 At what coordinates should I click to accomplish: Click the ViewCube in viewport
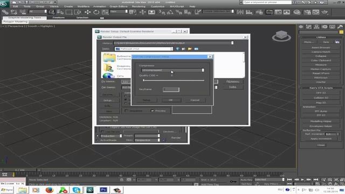coord(281,36)
